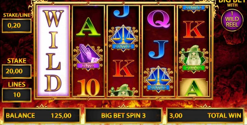Viewport: 247px width, 125px height.
Task: Select the Justice scales symbol on third reel
Action: 123,38
